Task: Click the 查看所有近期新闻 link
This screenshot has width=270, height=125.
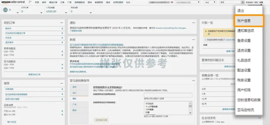Action: click(x=79, y=72)
